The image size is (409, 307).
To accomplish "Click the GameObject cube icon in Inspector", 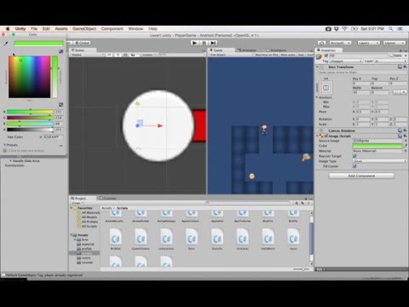I will coord(319,56).
